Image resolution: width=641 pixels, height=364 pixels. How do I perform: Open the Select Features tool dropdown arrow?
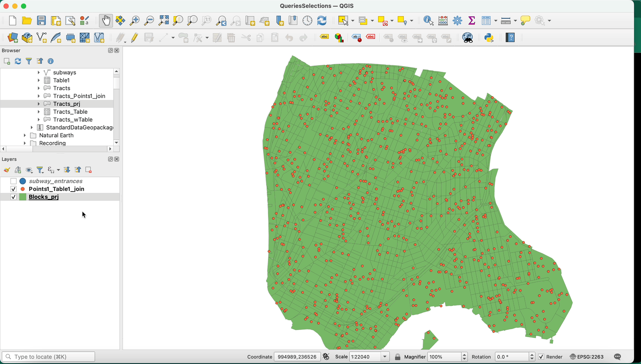(x=353, y=20)
